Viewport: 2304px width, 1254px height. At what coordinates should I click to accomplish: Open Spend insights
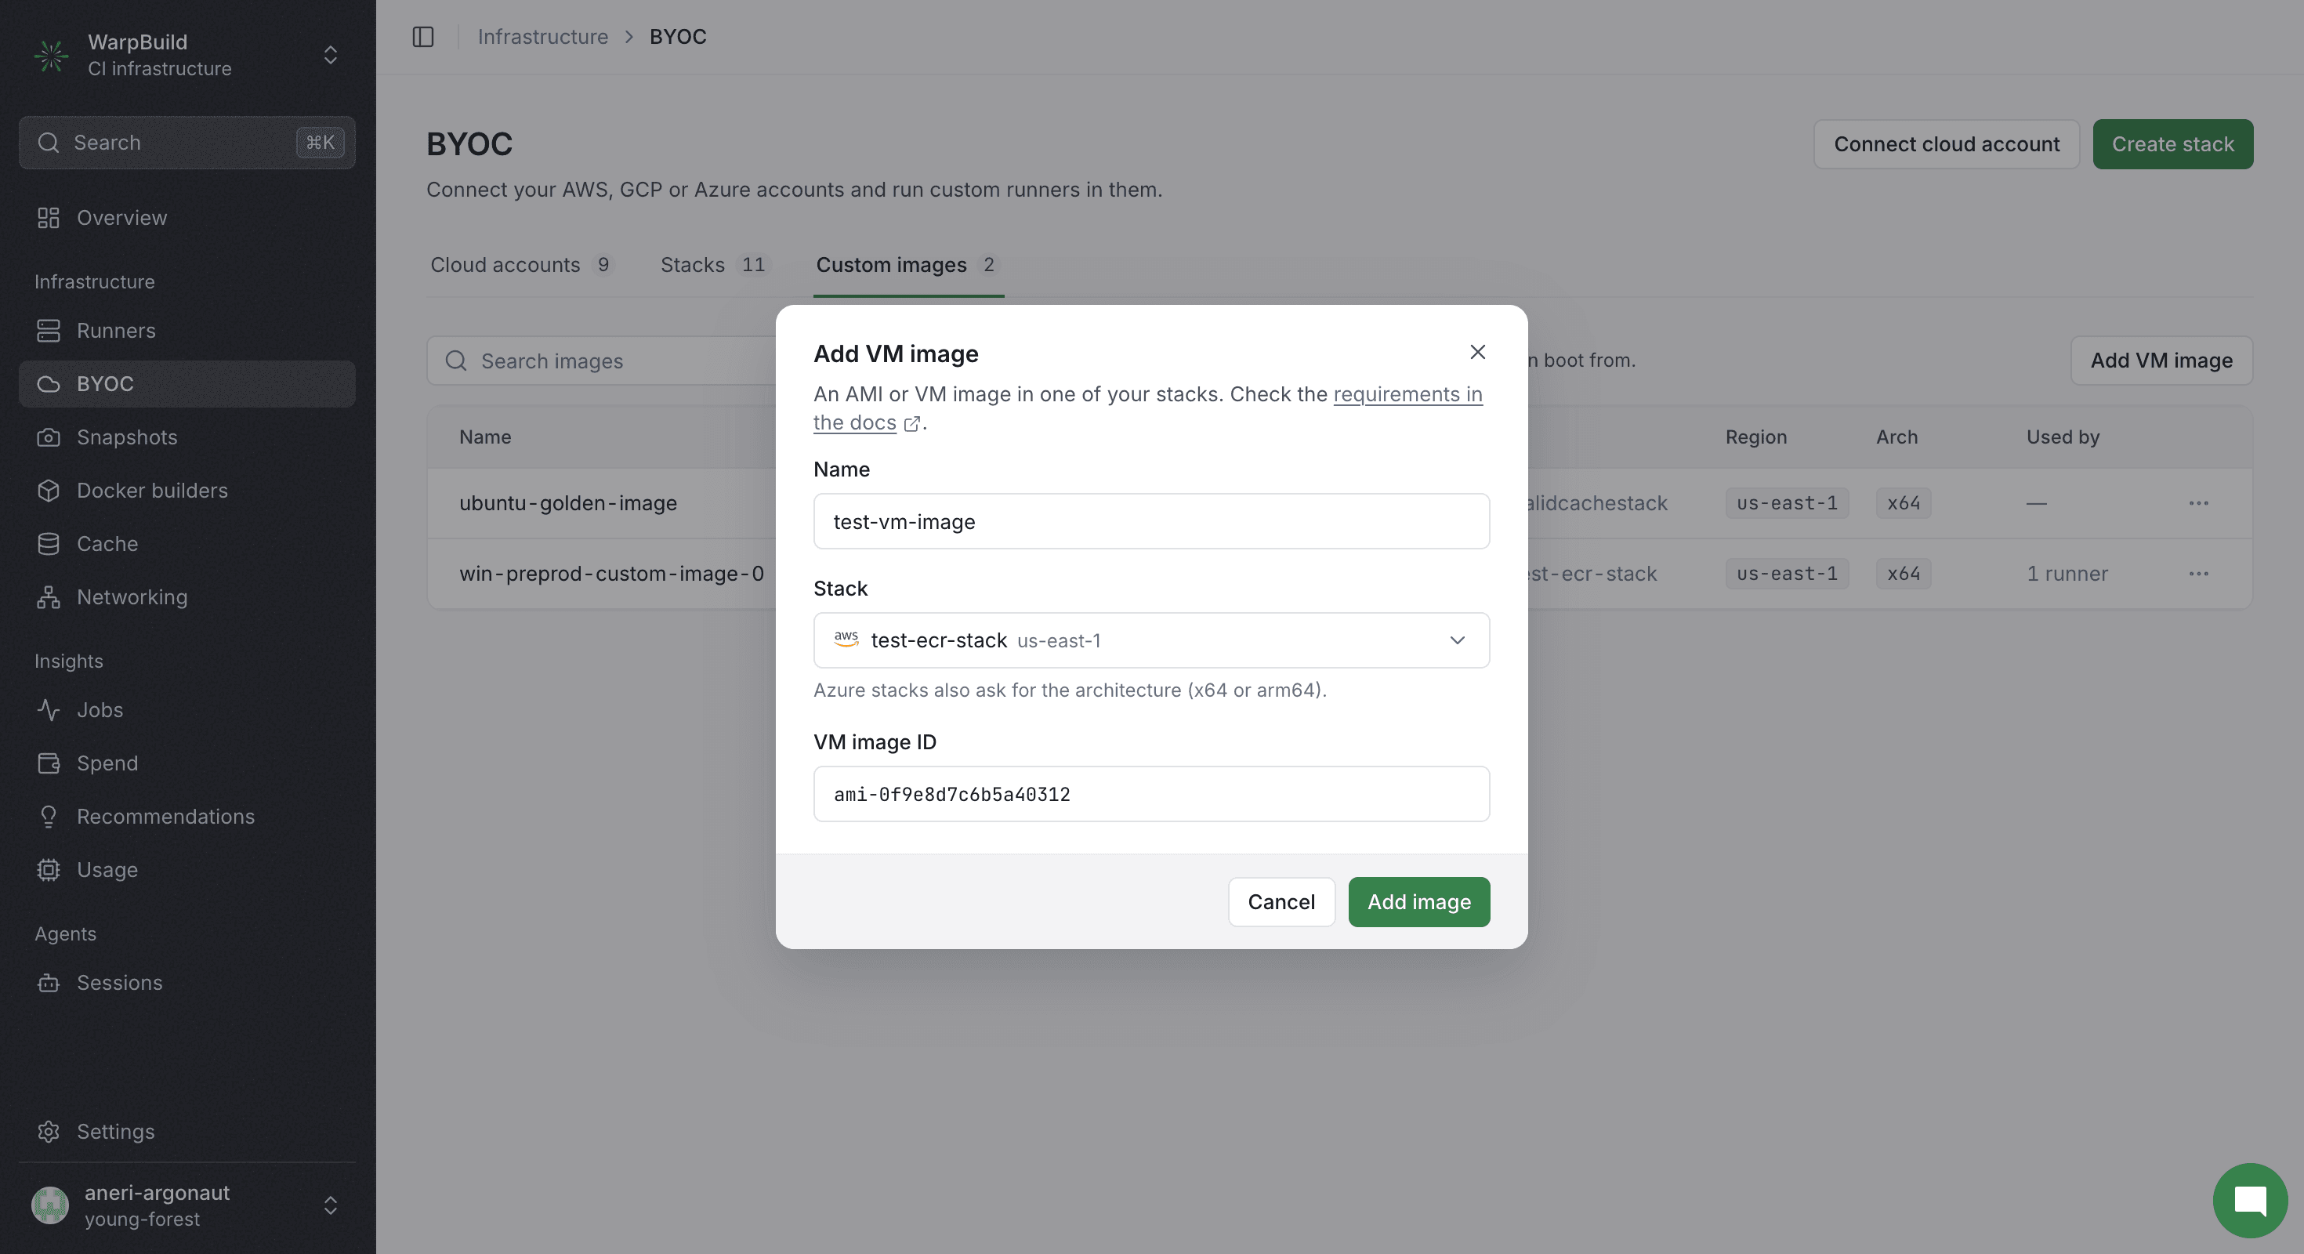click(x=187, y=763)
